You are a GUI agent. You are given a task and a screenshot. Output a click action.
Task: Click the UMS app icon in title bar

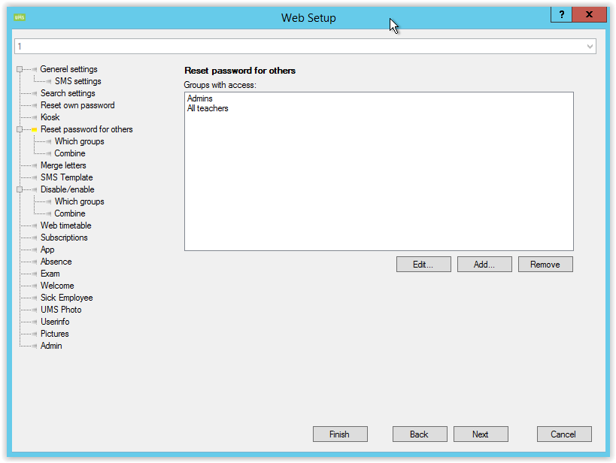point(20,17)
